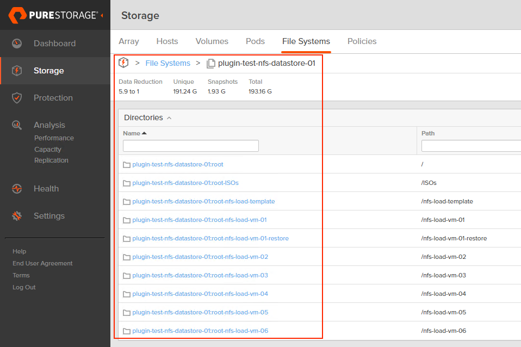Image resolution: width=521 pixels, height=347 pixels.
Task: Click the breadcrumb array home icon
Action: (x=123, y=63)
